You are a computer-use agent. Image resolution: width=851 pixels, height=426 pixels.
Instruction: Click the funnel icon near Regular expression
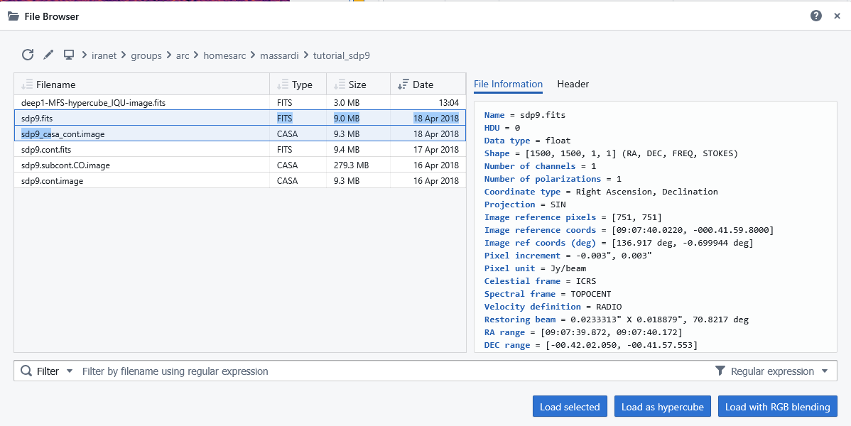point(720,371)
